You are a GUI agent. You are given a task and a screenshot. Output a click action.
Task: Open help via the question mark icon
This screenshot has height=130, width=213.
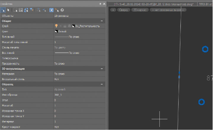pos(62,10)
